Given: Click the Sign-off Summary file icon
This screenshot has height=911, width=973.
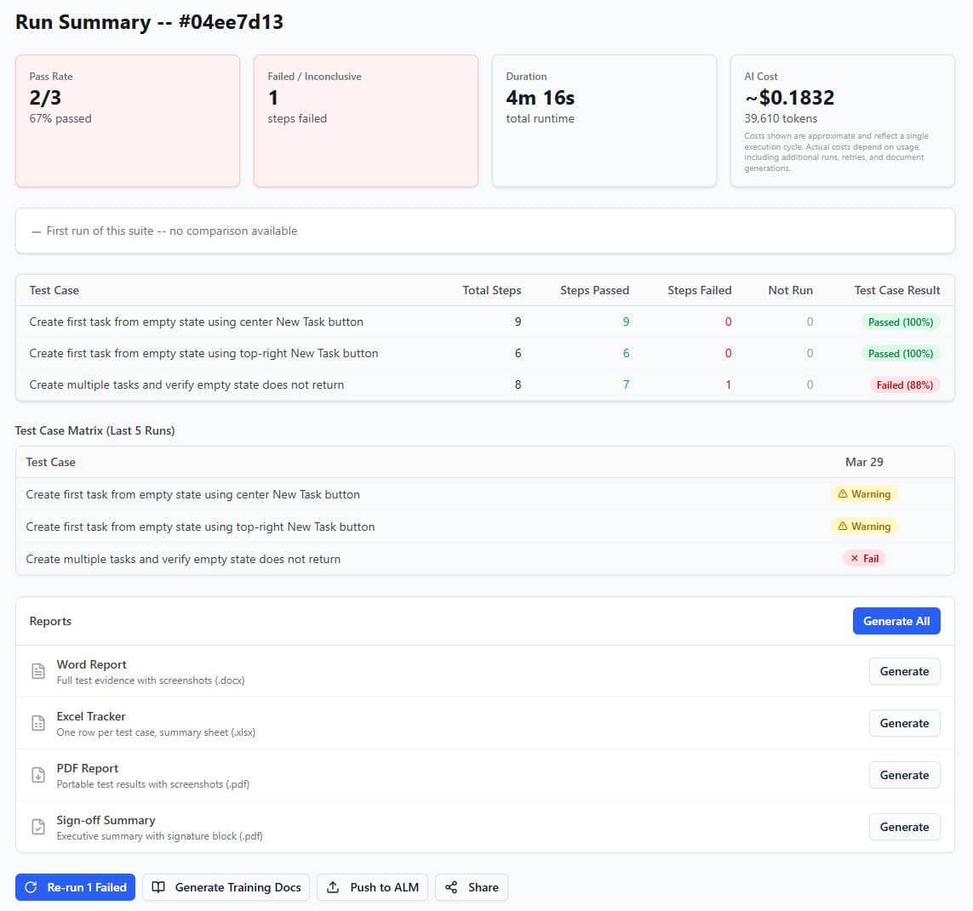Looking at the screenshot, I should [38, 826].
